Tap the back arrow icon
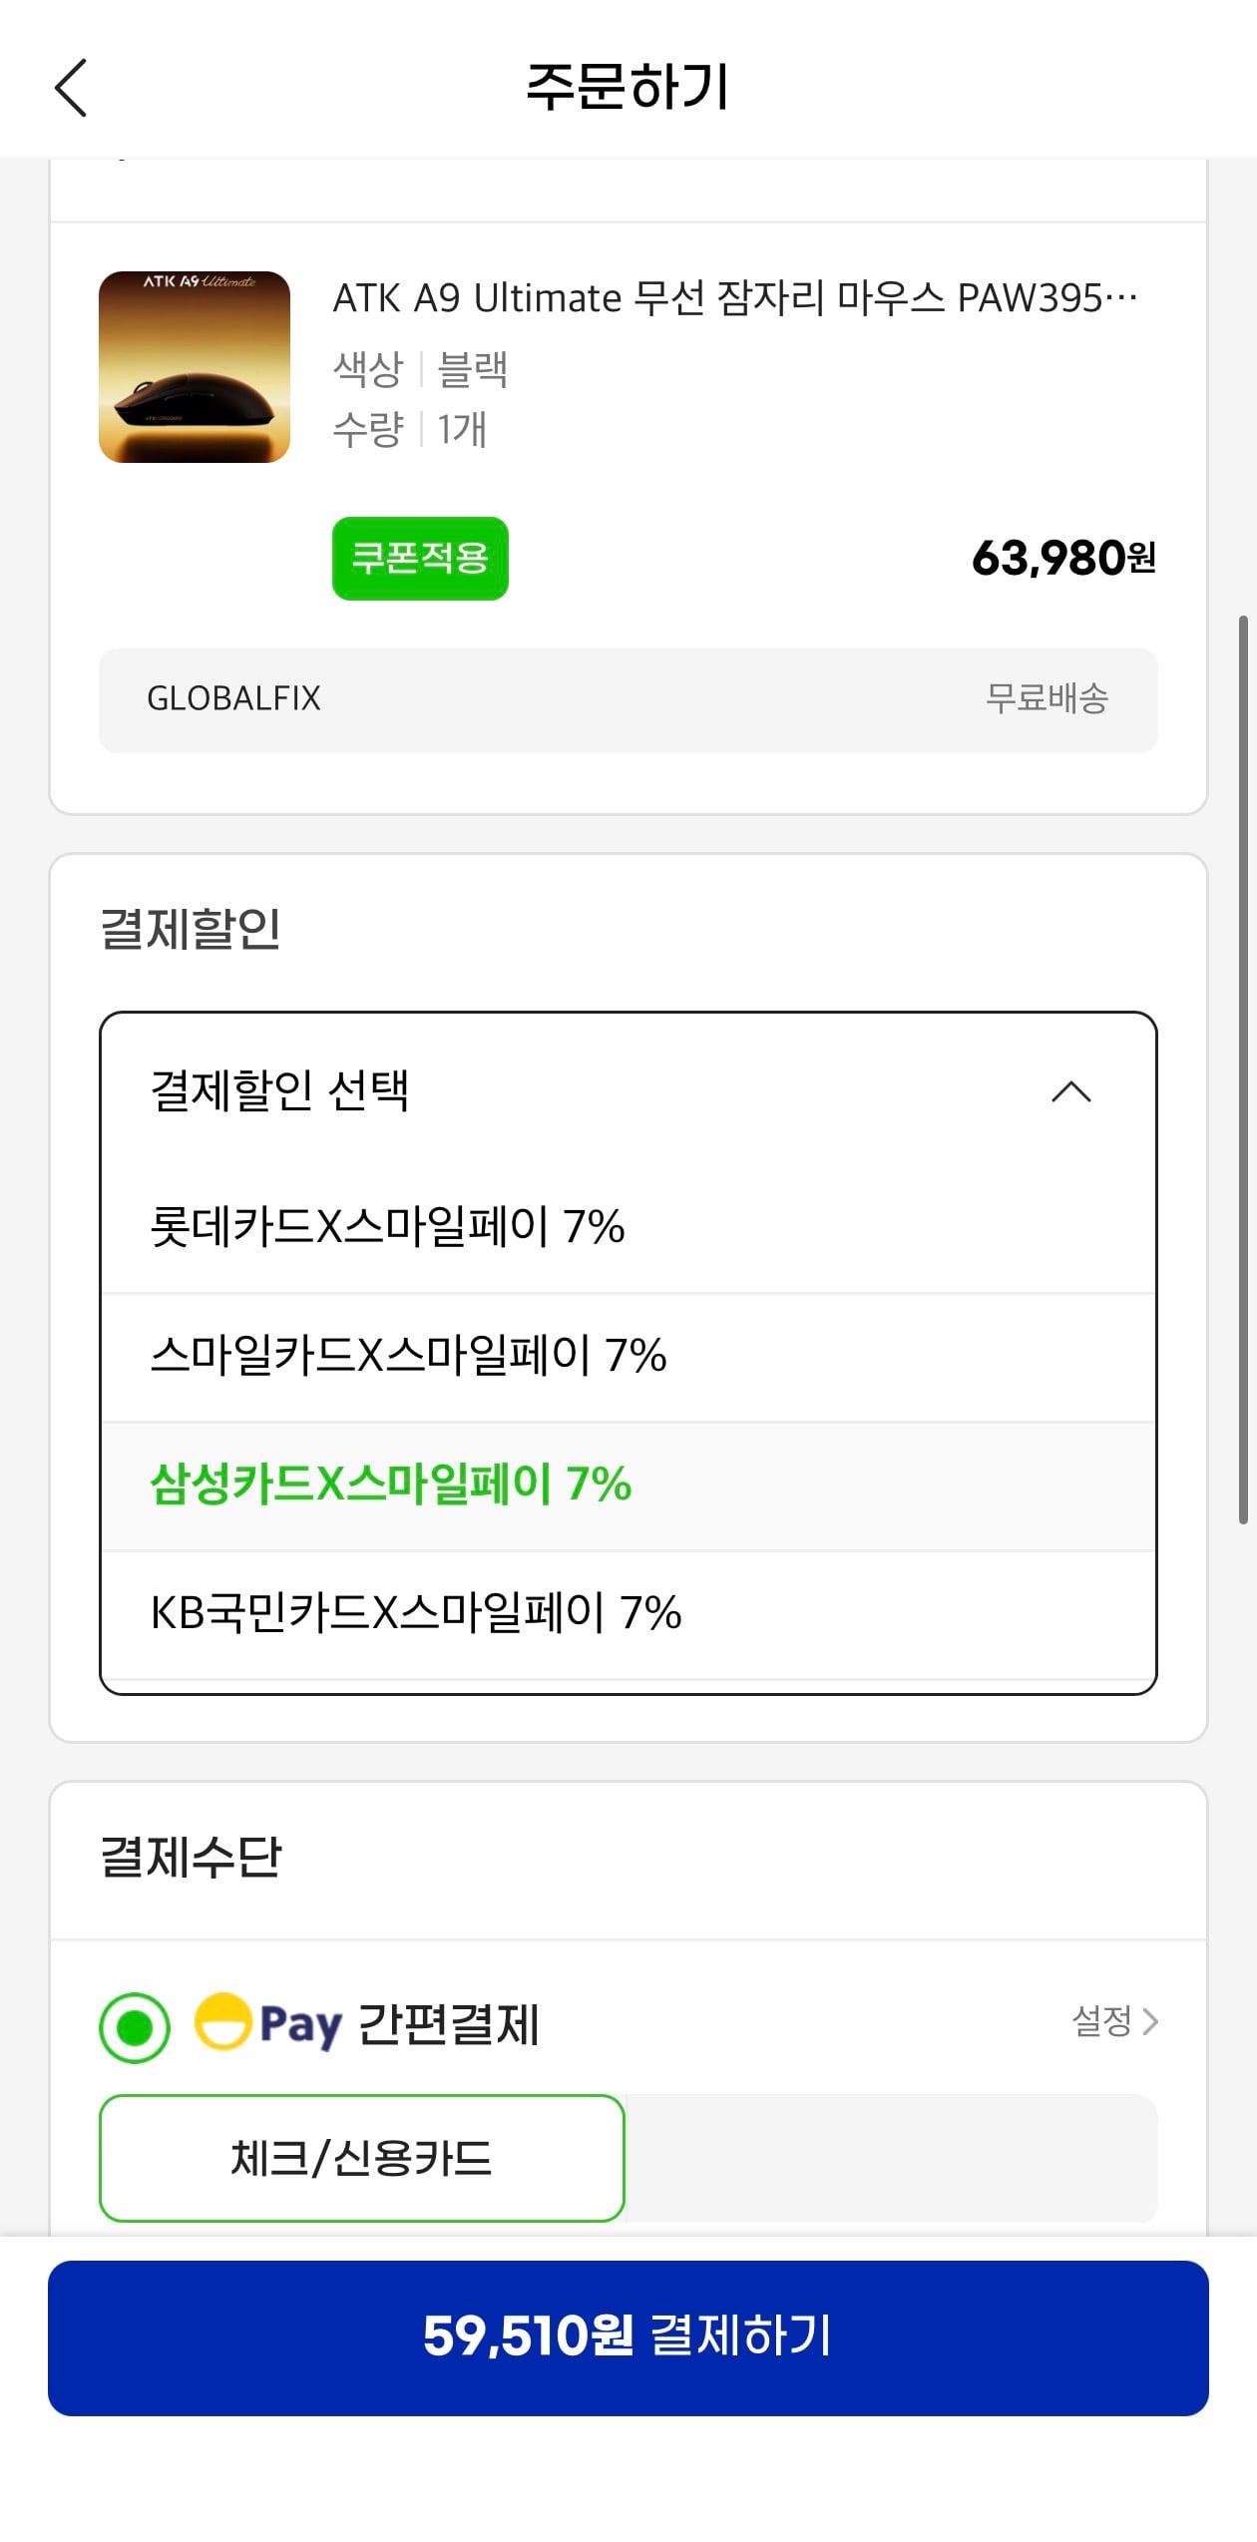This screenshot has height=2542, width=1257. [x=71, y=88]
